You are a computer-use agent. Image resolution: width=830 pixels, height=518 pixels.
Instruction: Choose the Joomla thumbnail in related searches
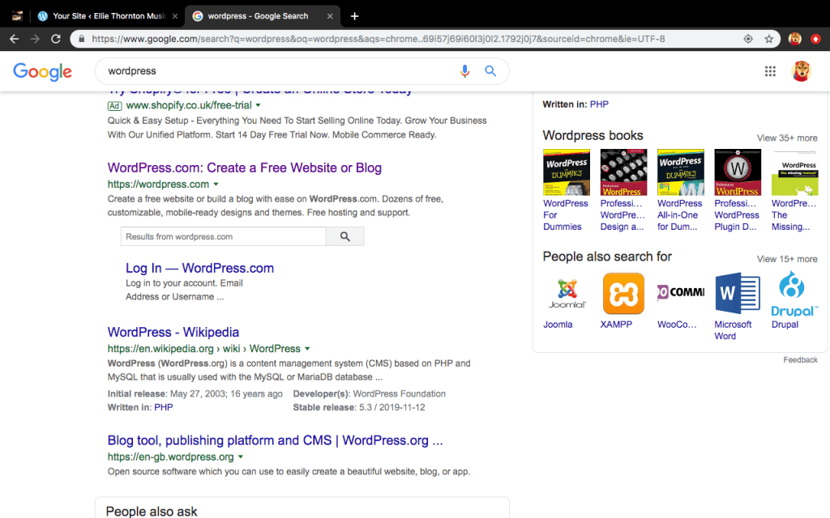pos(567,293)
